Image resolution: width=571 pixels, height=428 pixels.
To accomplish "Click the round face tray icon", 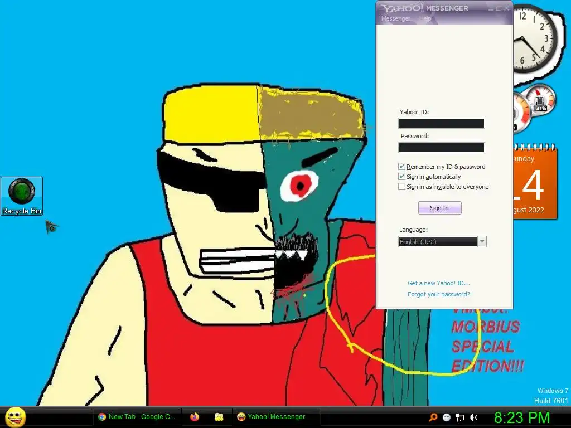I will click(x=447, y=417).
